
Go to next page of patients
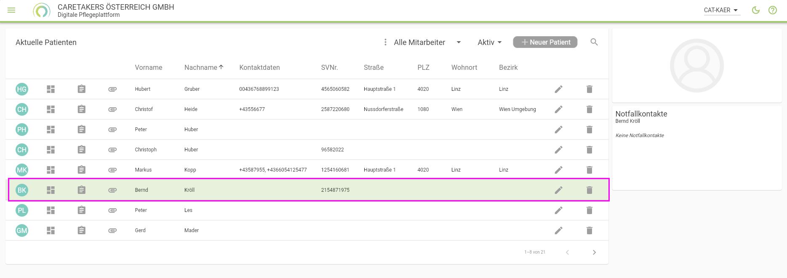click(594, 252)
